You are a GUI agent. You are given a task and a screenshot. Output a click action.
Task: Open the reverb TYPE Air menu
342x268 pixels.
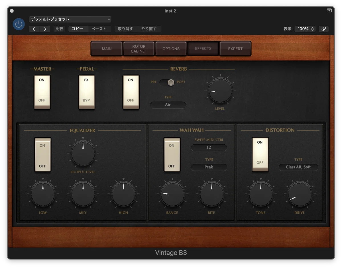(x=168, y=105)
